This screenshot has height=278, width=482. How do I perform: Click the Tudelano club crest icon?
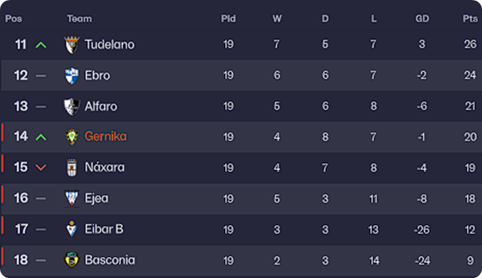coord(71,45)
